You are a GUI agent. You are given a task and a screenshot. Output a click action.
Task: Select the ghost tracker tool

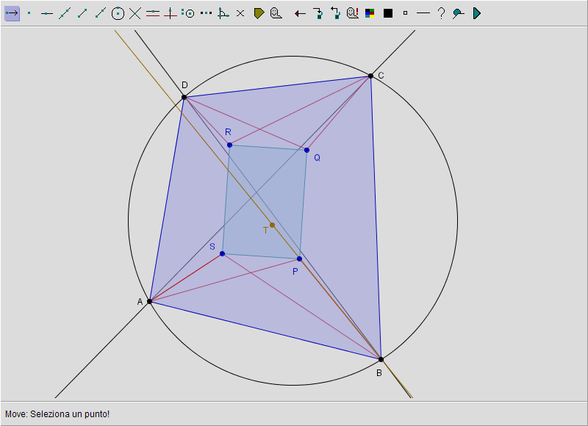click(x=276, y=13)
